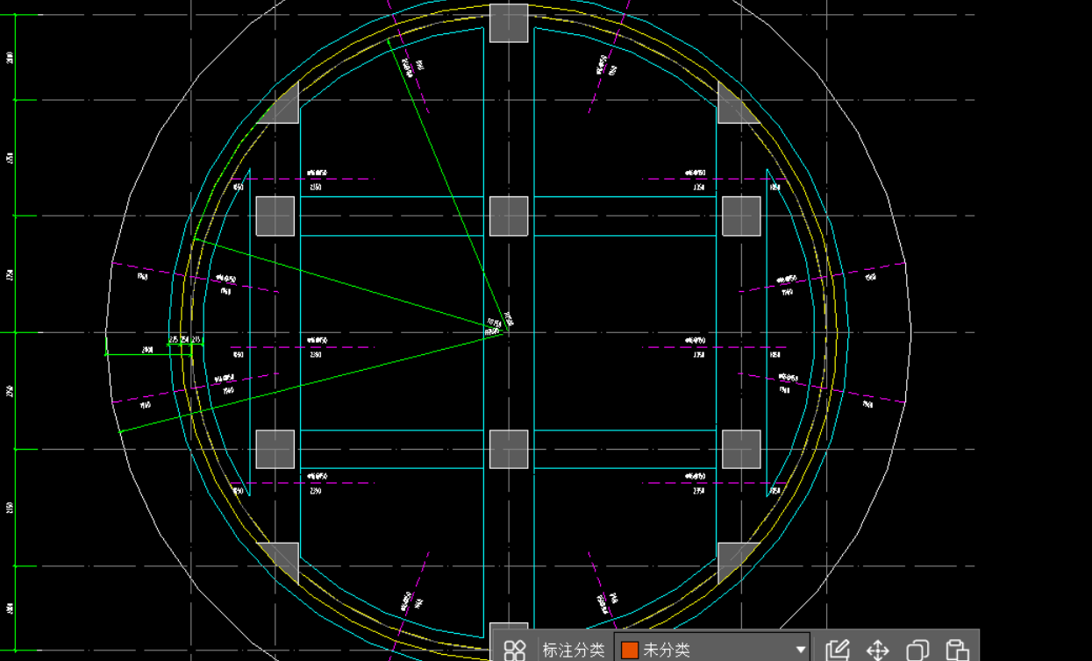Select the move (four-arrow cross) icon
Viewport: 1092px width, 661px height.
pyautogui.click(x=878, y=650)
